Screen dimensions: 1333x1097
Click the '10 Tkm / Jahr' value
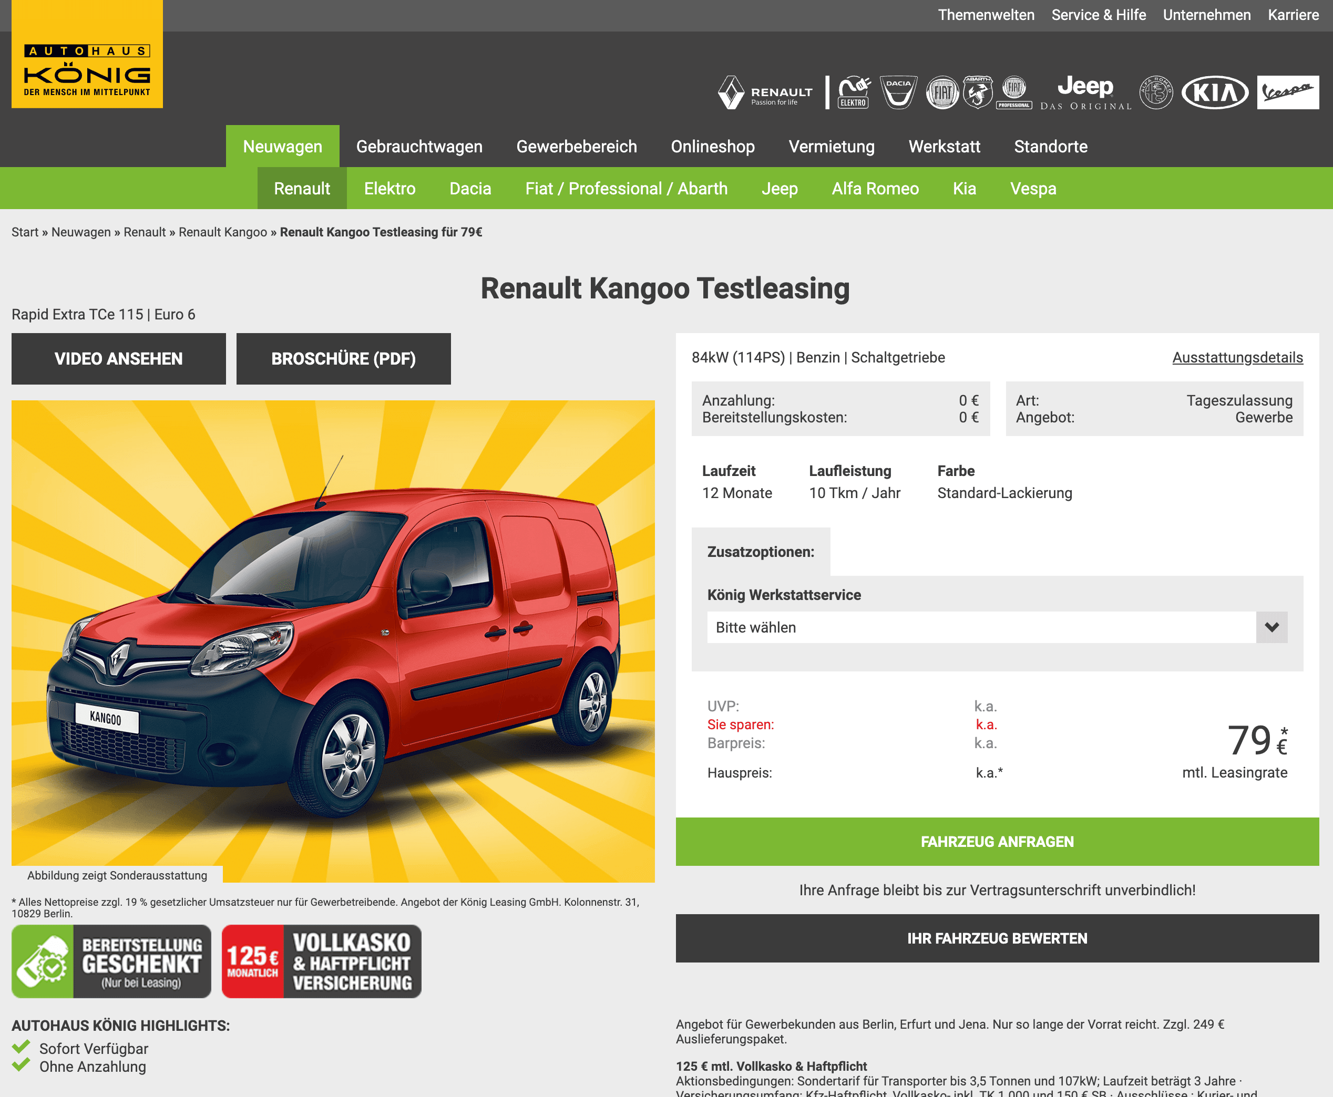[x=855, y=493]
